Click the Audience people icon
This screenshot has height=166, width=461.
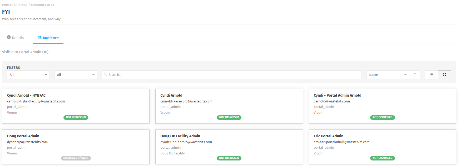40,37
